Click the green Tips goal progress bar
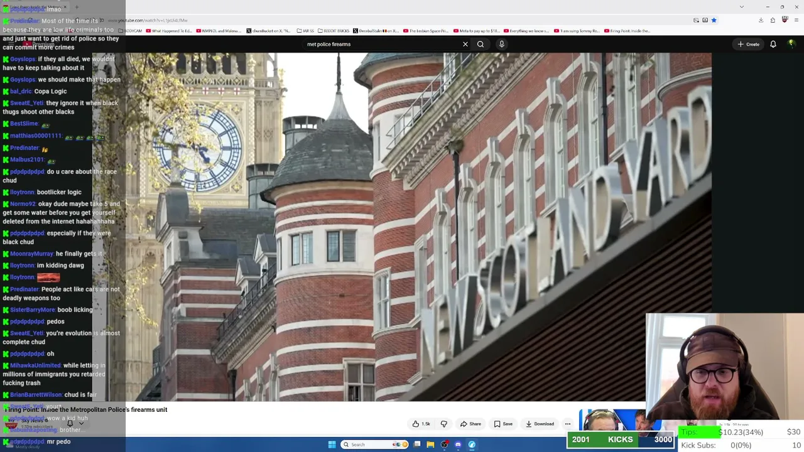Image resolution: width=804 pixels, height=452 pixels. click(698, 432)
